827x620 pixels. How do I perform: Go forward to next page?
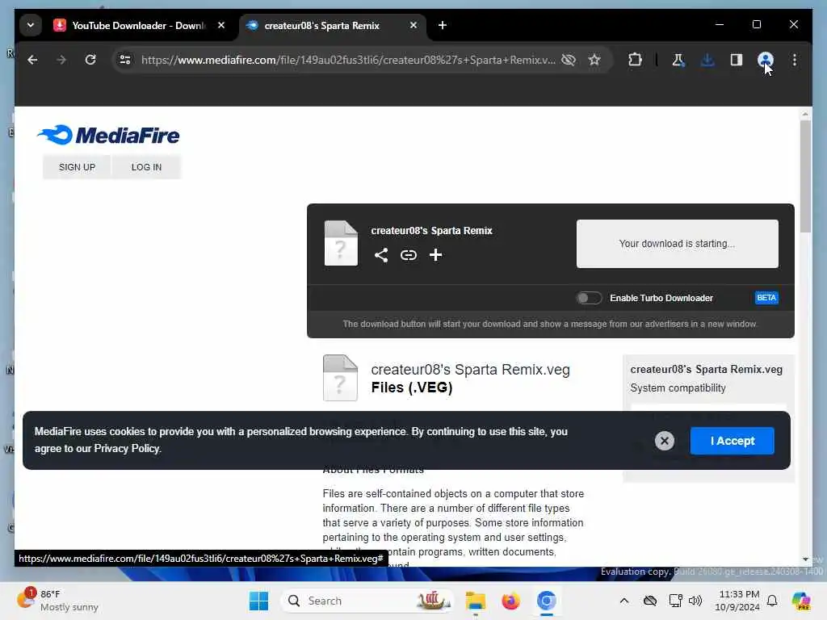pyautogui.click(x=61, y=60)
